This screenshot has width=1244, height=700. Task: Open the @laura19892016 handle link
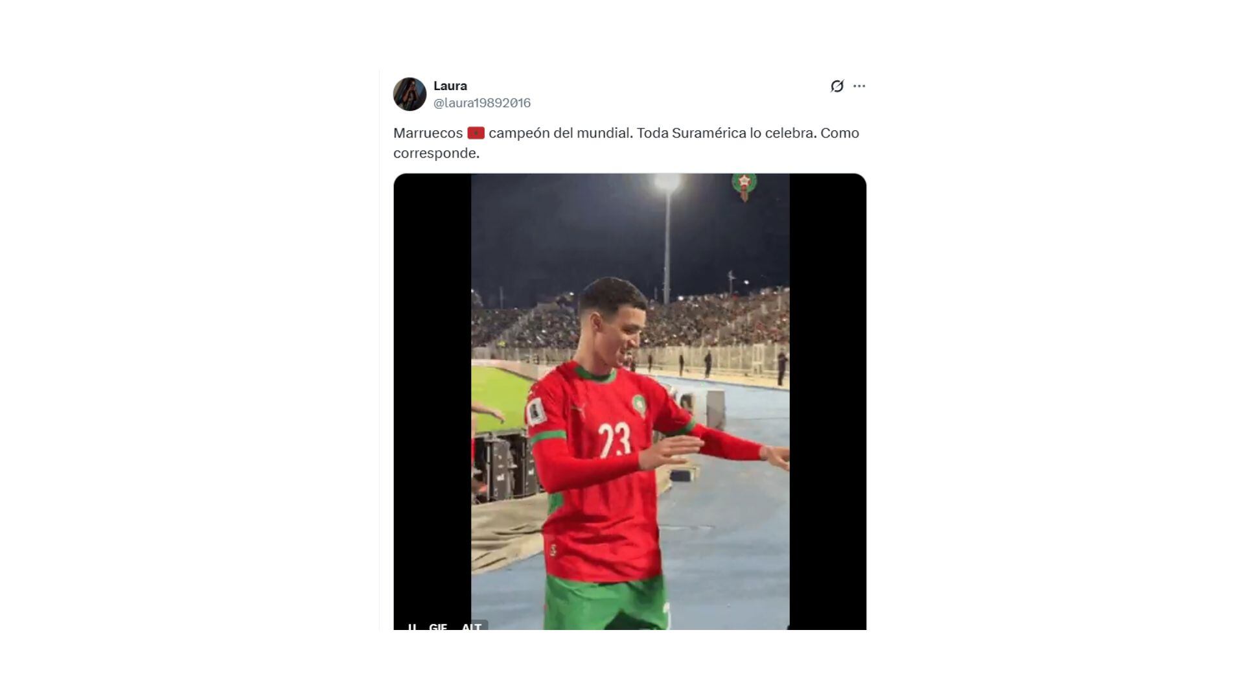click(482, 103)
